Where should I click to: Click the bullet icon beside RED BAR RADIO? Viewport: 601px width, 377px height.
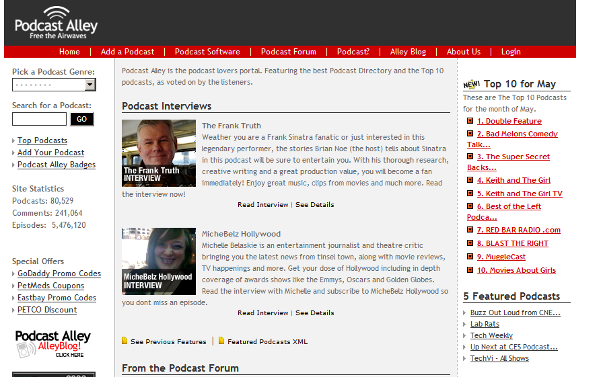point(470,230)
